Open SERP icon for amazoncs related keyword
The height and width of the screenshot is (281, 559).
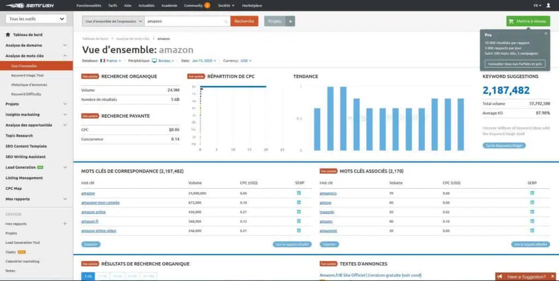[x=532, y=193]
